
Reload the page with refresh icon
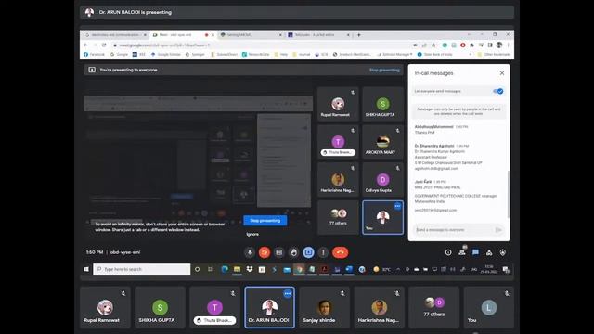click(104, 45)
